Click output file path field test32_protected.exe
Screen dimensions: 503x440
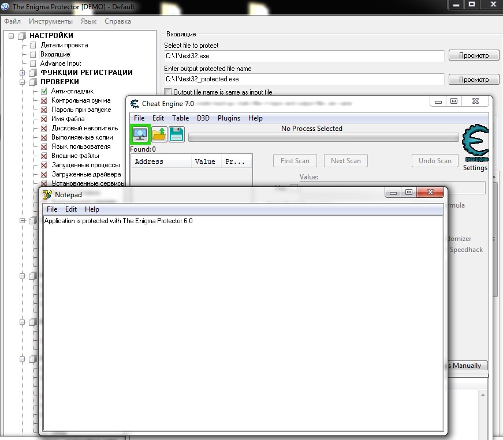(x=304, y=79)
